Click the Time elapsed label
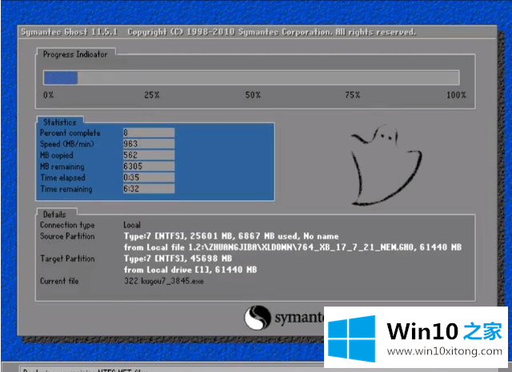The width and height of the screenshot is (512, 372). point(62,178)
